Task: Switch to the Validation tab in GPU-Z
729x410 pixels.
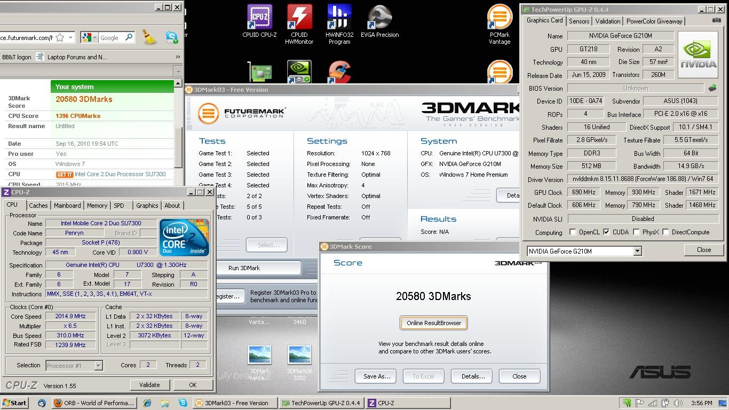Action: [x=608, y=21]
